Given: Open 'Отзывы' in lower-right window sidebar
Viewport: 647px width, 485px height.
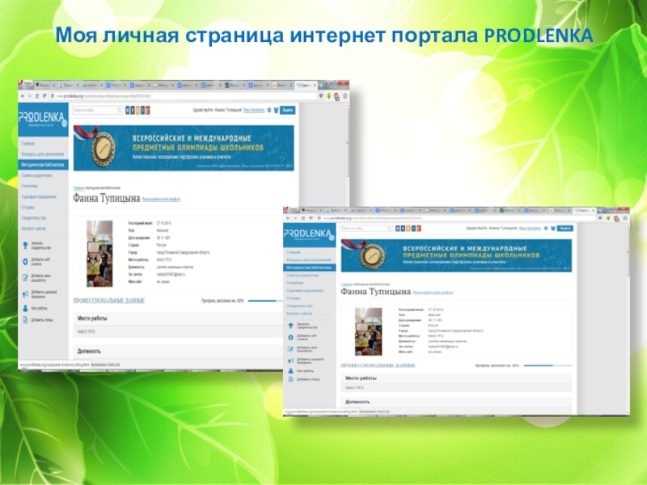Looking at the screenshot, I should tap(294, 298).
